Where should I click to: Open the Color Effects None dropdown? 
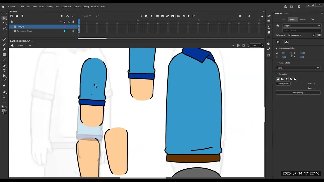tap(298, 68)
